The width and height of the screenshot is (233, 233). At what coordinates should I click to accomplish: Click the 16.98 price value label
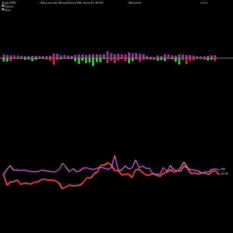click(225, 174)
